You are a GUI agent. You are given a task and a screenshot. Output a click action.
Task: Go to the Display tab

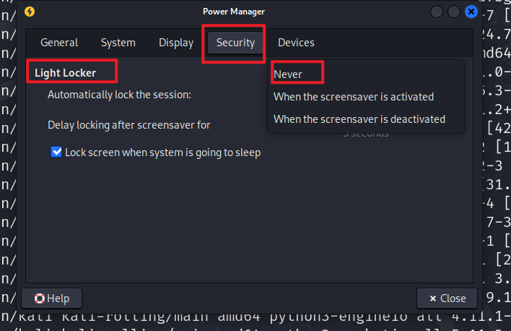pos(176,43)
